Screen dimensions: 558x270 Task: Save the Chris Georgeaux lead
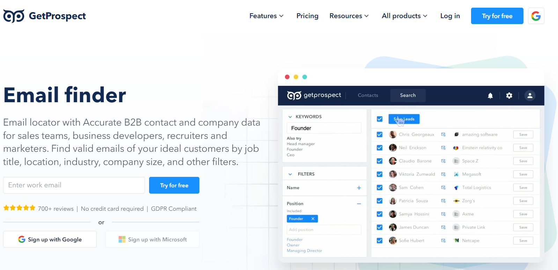click(523, 134)
